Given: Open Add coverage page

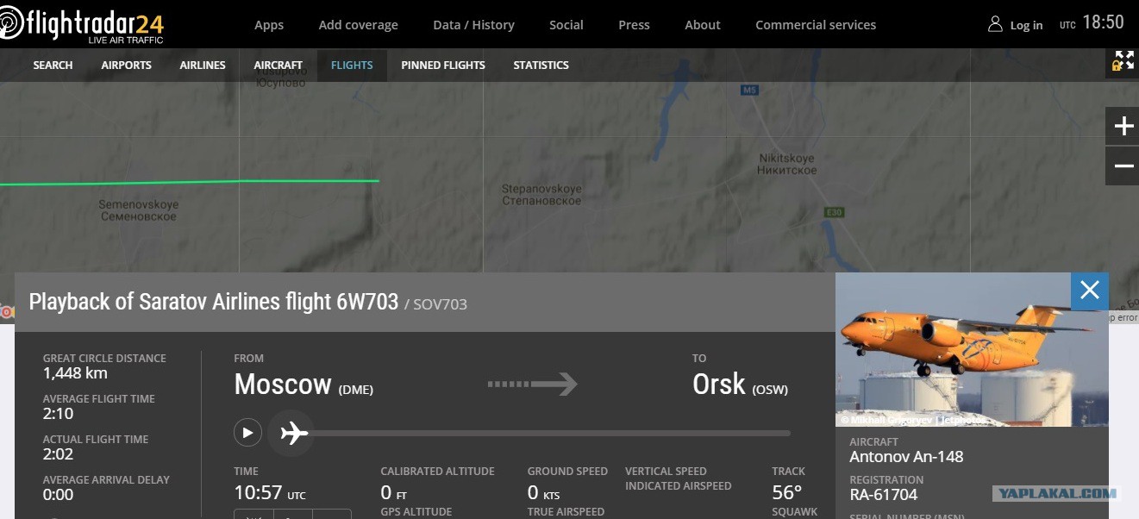Looking at the screenshot, I should coord(359,25).
